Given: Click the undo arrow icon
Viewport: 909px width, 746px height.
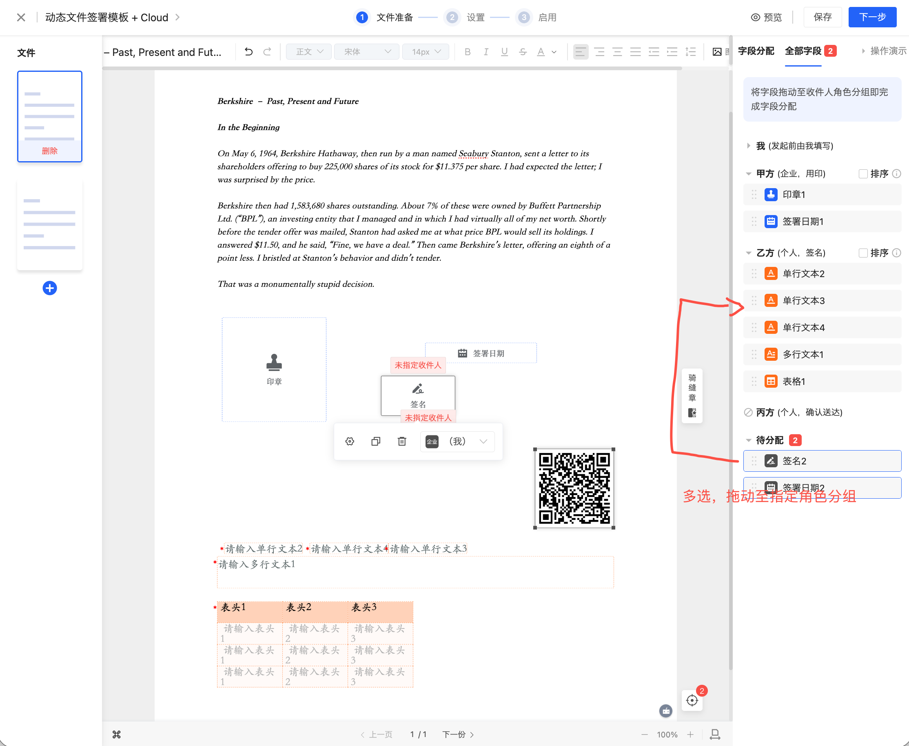Looking at the screenshot, I should click(248, 51).
